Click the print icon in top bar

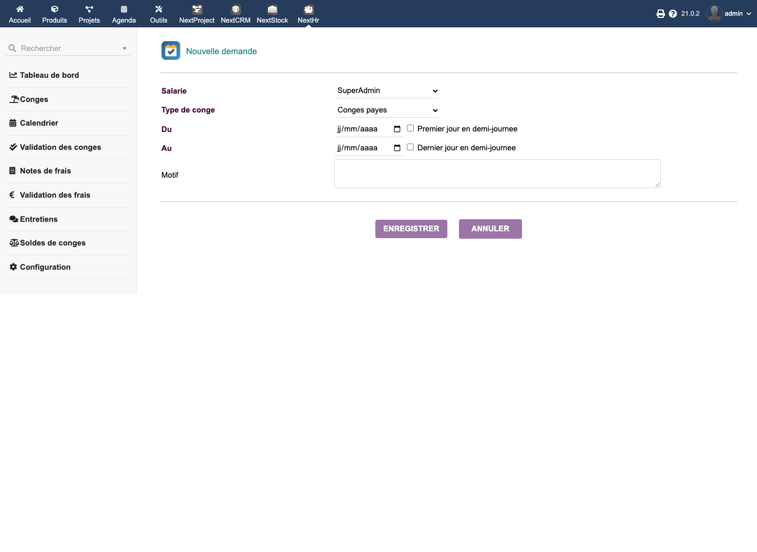pyautogui.click(x=661, y=14)
